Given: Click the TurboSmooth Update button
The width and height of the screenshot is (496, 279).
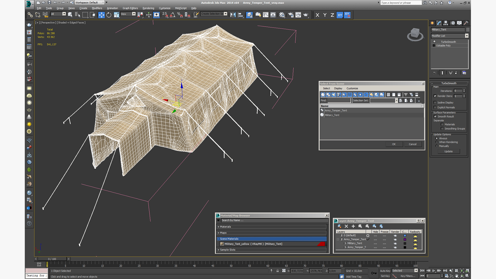Looking at the screenshot, I should [448, 151].
